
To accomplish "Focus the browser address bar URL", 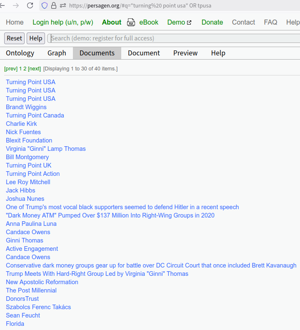I will 140,5.
